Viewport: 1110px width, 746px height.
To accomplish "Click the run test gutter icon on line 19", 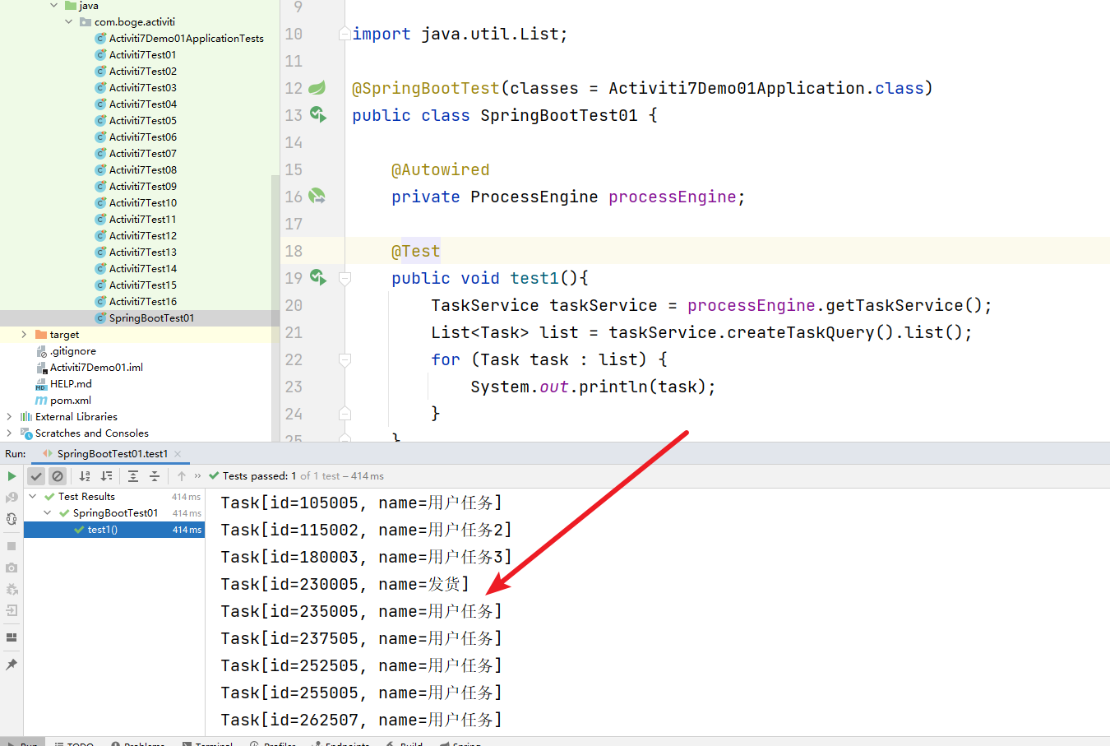I will 317,278.
